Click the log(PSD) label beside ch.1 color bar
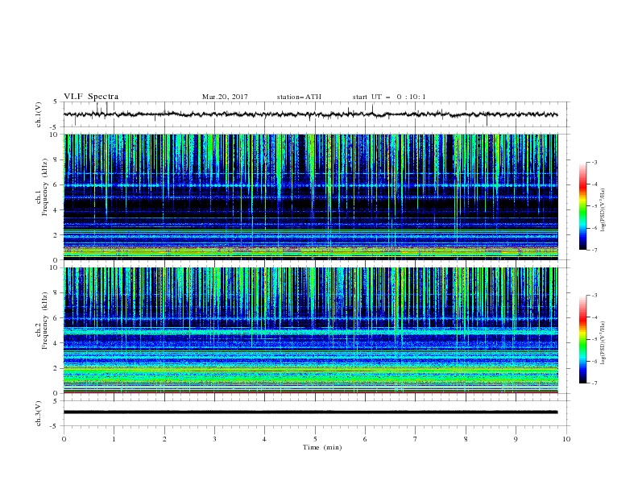This screenshot has height=493, width=638. tap(603, 210)
